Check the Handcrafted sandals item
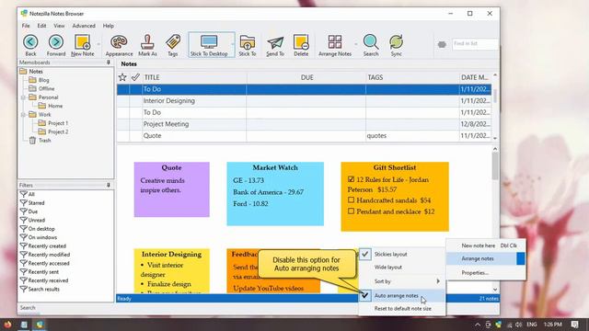 tap(351, 200)
